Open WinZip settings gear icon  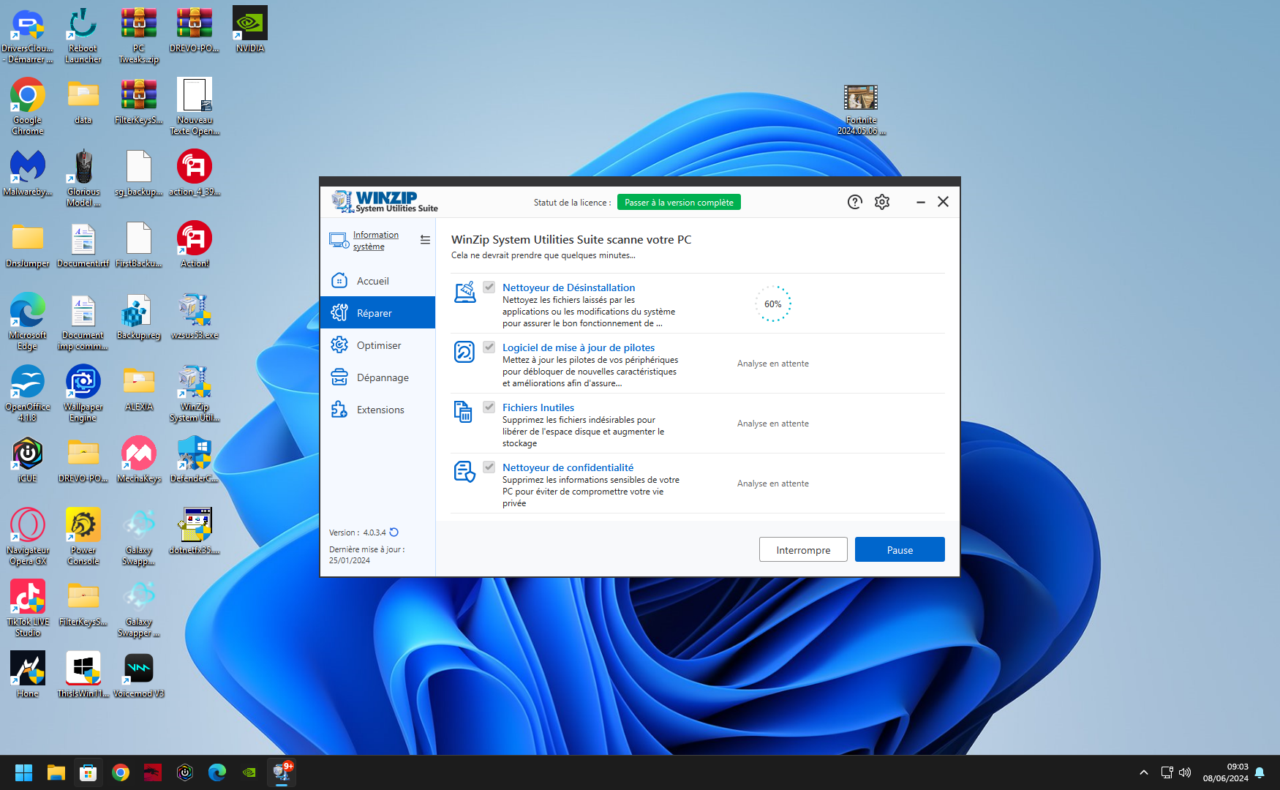(882, 202)
